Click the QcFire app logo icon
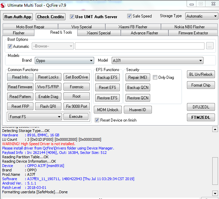219x199 pixels. point(3,5)
